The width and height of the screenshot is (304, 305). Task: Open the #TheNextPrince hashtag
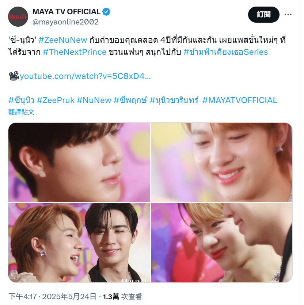(75, 52)
